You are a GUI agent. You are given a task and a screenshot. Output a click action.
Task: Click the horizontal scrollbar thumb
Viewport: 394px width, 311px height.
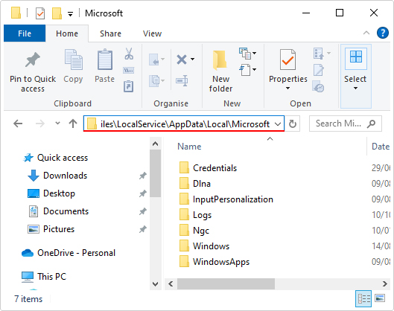click(226, 284)
